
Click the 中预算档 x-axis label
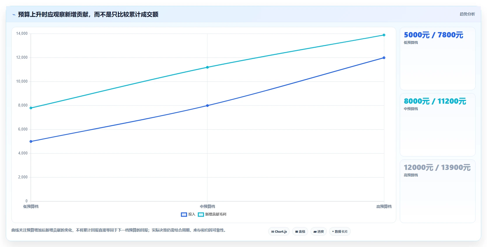(x=207, y=206)
